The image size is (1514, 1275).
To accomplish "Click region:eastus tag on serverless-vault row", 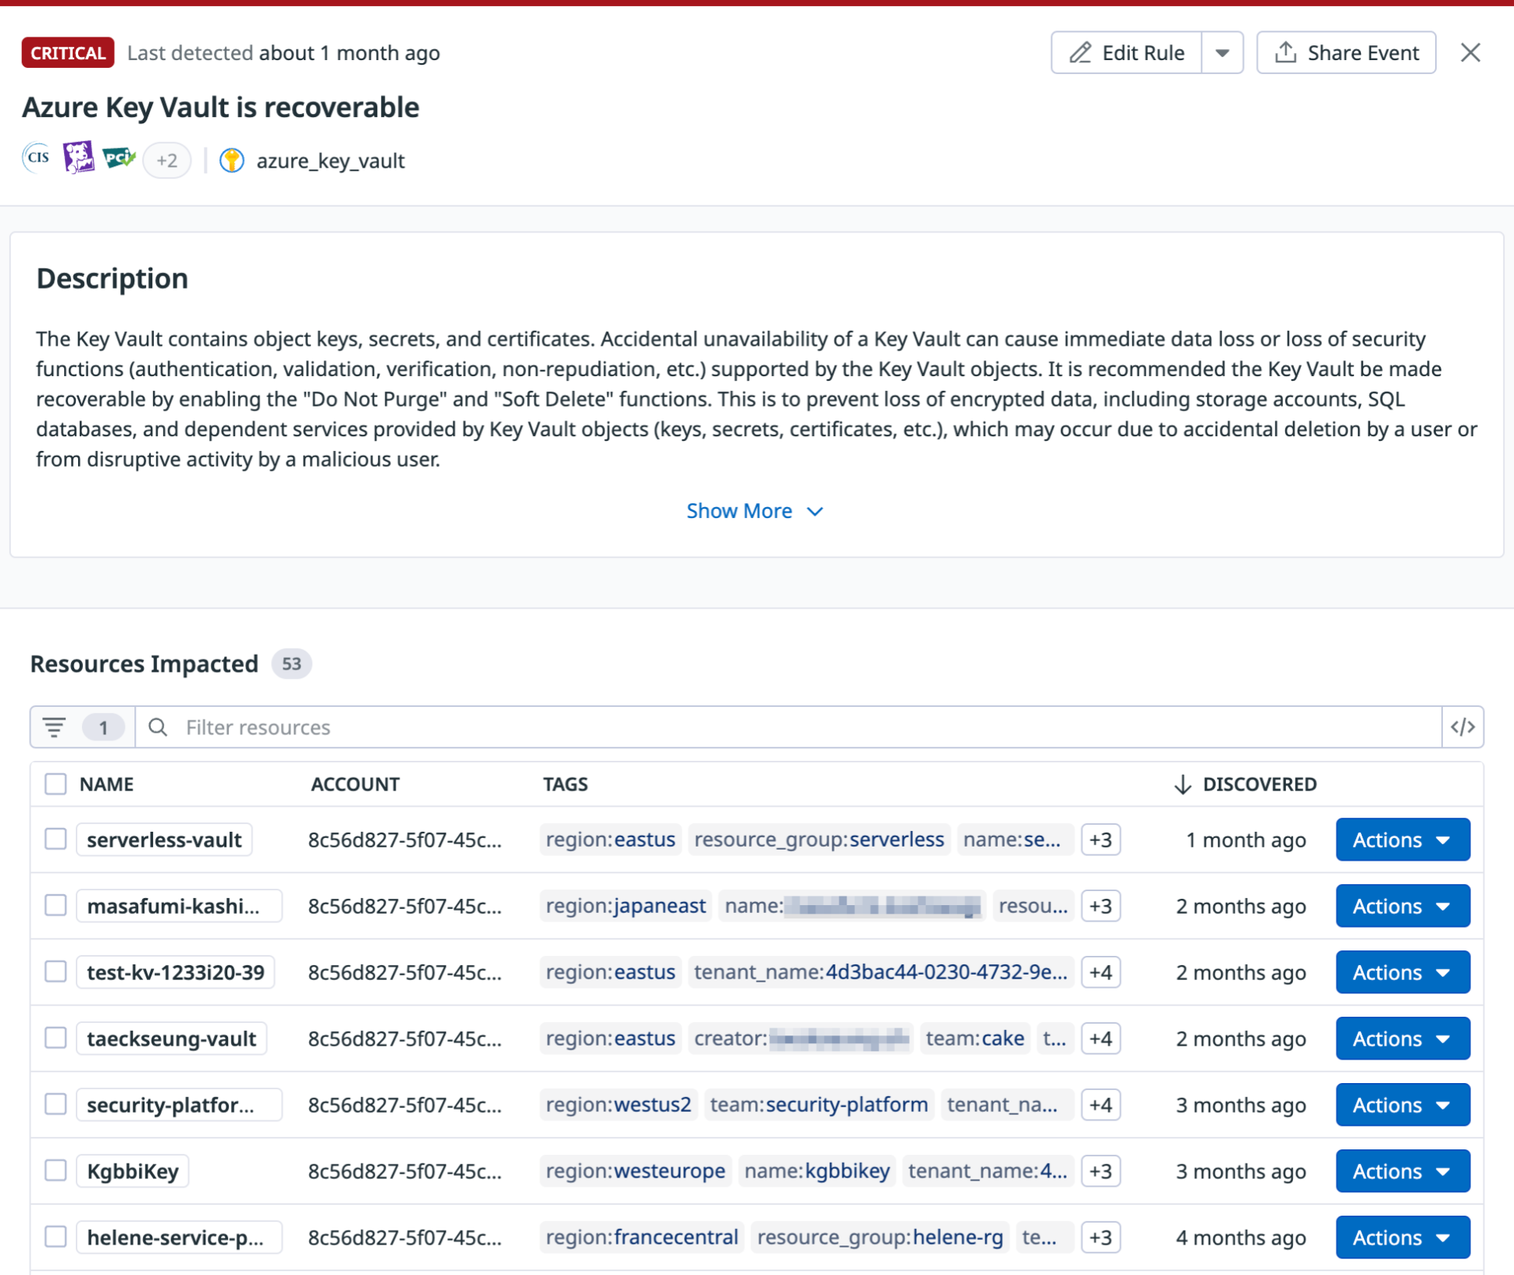I will [611, 840].
